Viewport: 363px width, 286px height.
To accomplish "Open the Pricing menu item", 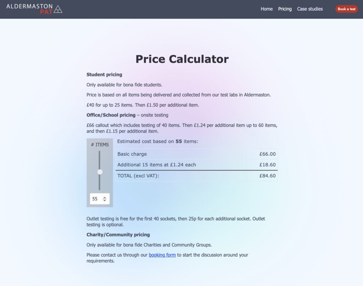I will (285, 9).
